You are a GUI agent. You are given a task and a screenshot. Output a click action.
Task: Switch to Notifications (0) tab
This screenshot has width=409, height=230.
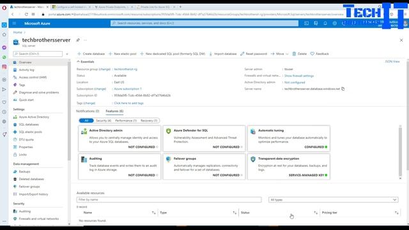point(88,111)
